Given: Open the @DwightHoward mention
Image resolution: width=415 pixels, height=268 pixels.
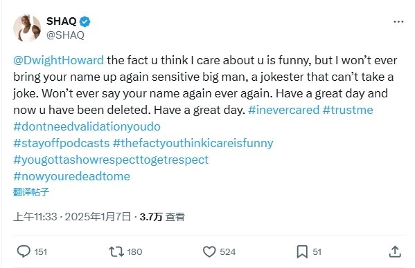Looking at the screenshot, I should [58, 60].
